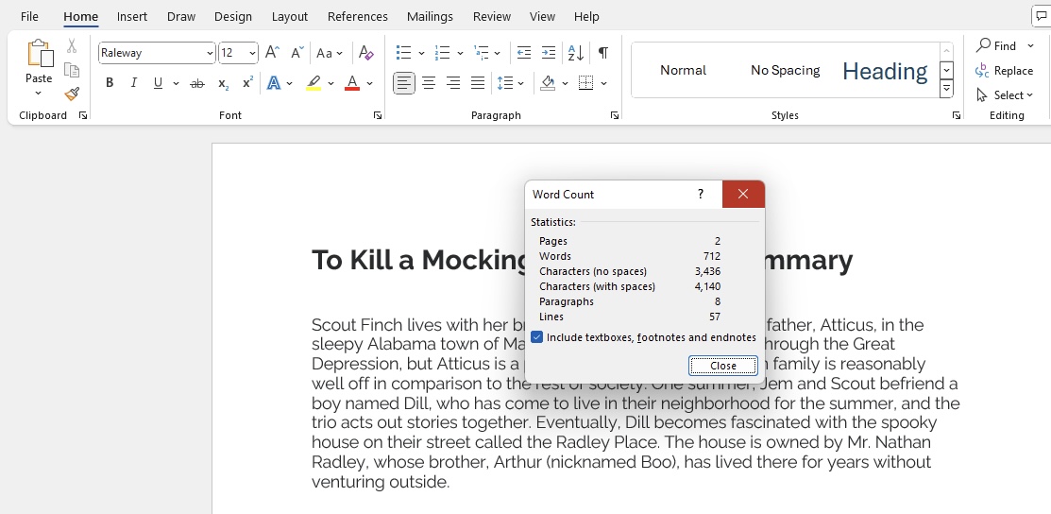Toggle align left button
The width and height of the screenshot is (1051, 514).
click(x=403, y=83)
